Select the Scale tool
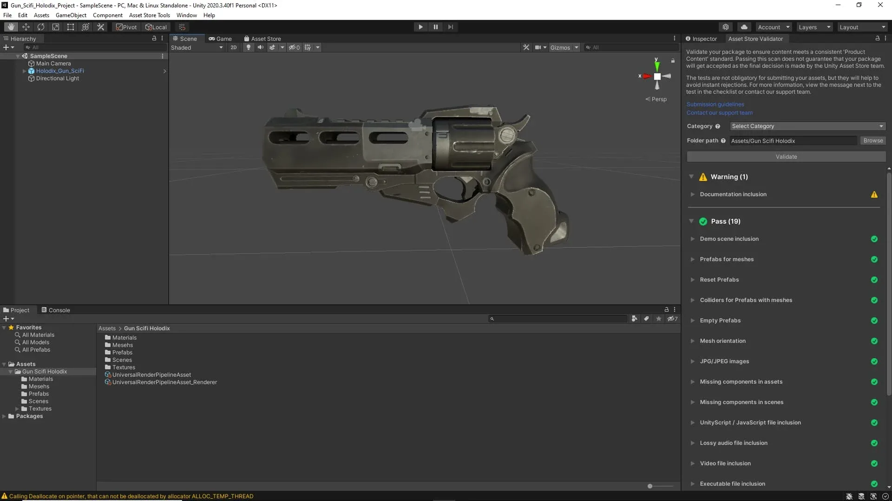Image resolution: width=892 pixels, height=501 pixels. 56,27
